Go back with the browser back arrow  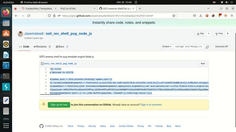tap(16, 16)
